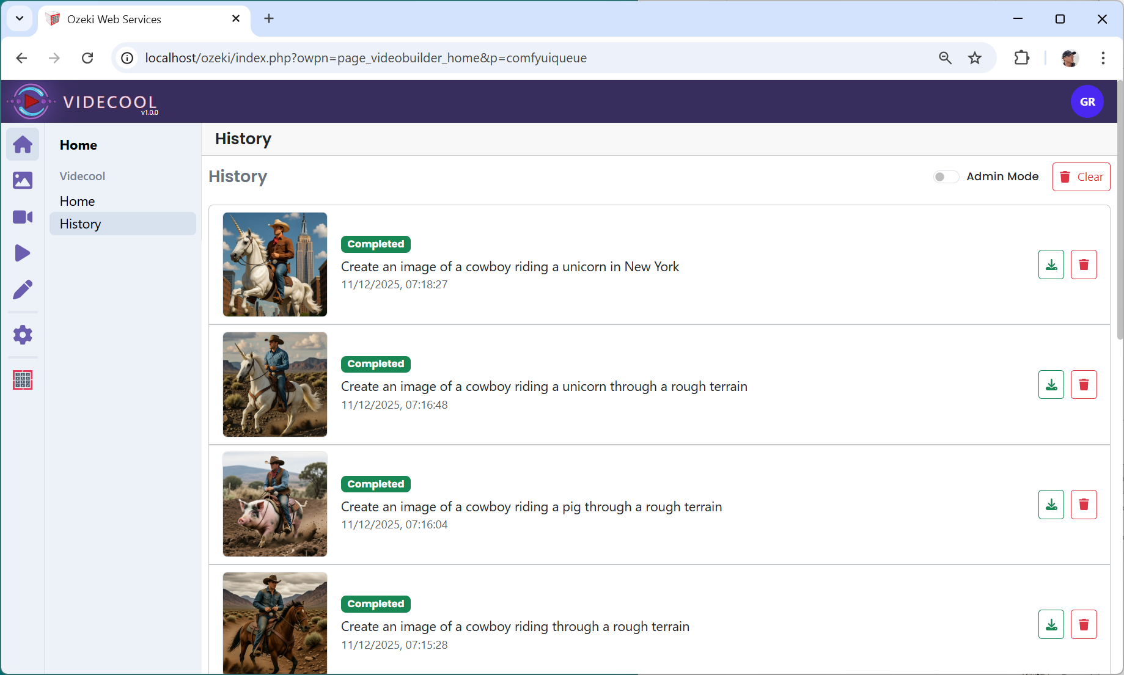Screen dimensions: 1124x675
Task: Bookmark this page with the star icon
Action: point(974,58)
